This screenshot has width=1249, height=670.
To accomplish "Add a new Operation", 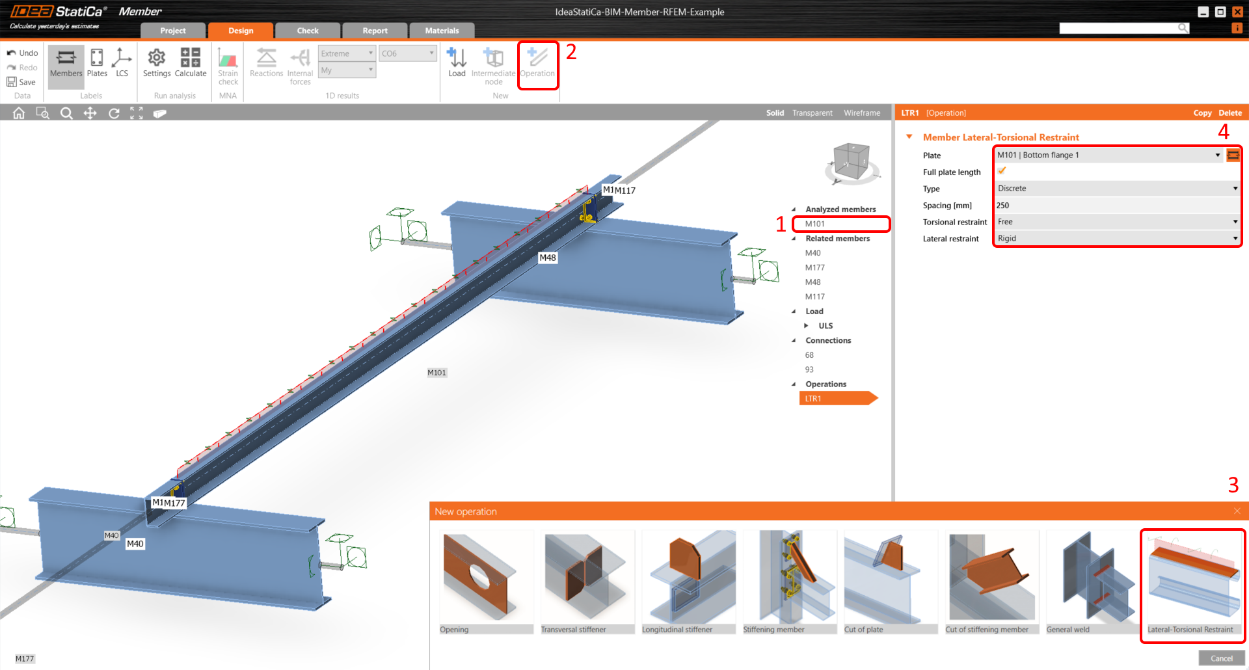I will tap(537, 63).
